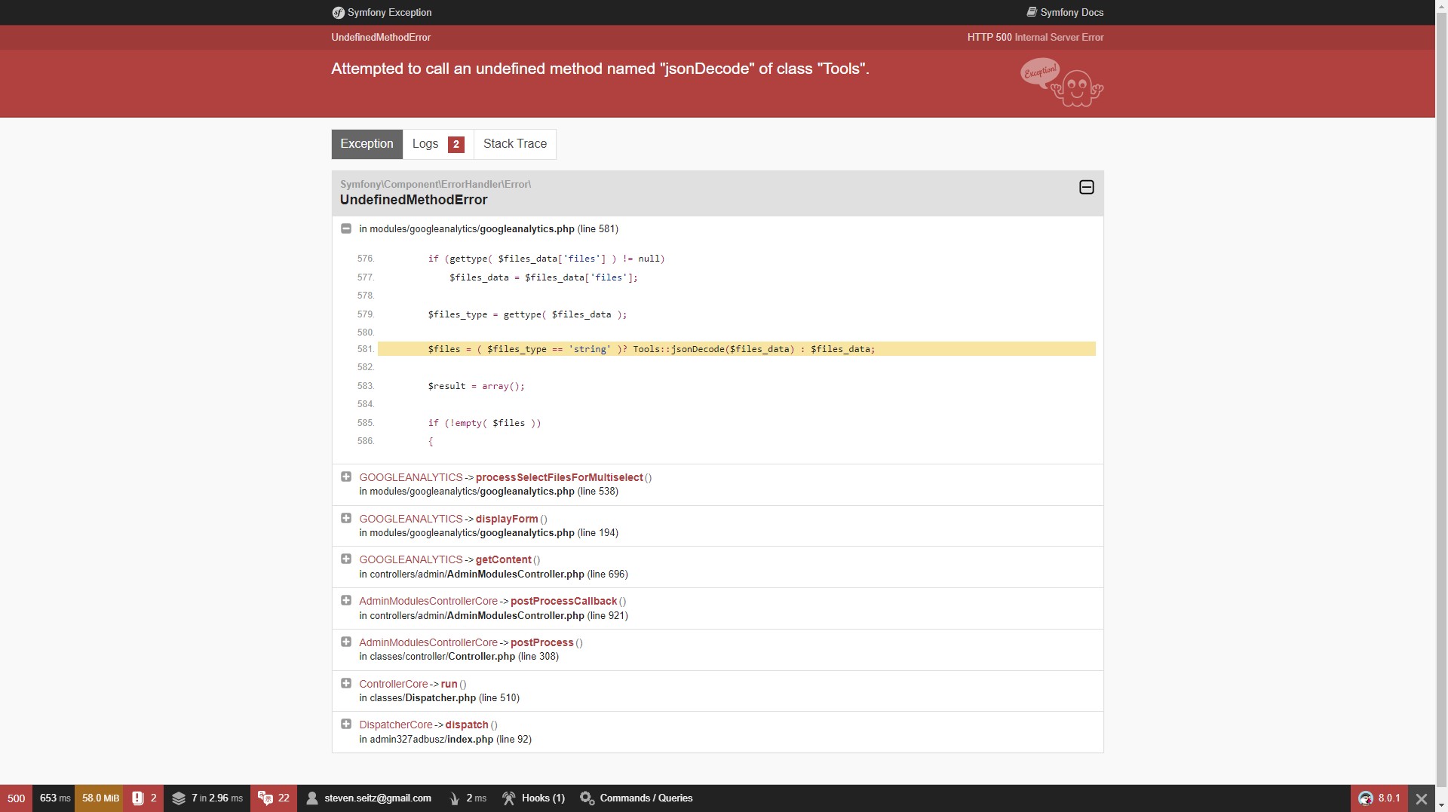Expand the getContent trace frame

click(346, 559)
